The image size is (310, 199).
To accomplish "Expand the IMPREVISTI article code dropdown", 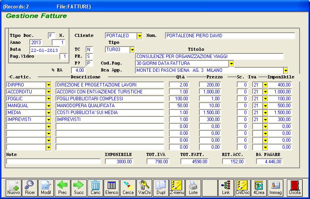I will click(x=49, y=119).
